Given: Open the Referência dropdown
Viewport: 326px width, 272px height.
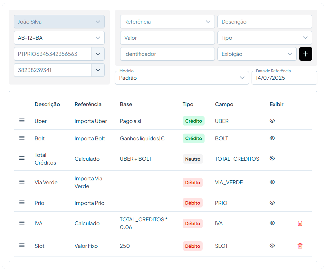Looking at the screenshot, I should [x=167, y=22].
